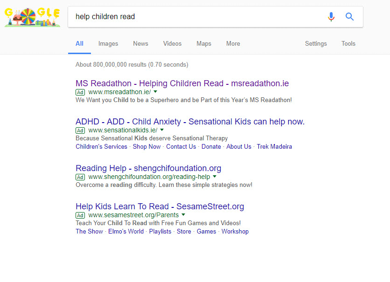
Task: Open the Reading Help shengchifoundation.org result
Action: click(x=148, y=168)
